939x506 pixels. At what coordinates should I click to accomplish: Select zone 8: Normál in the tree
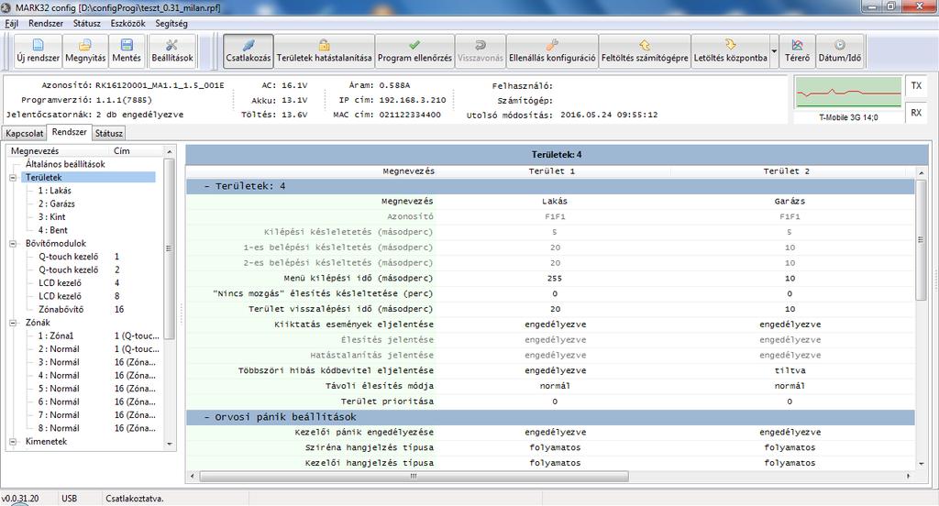[x=59, y=428]
